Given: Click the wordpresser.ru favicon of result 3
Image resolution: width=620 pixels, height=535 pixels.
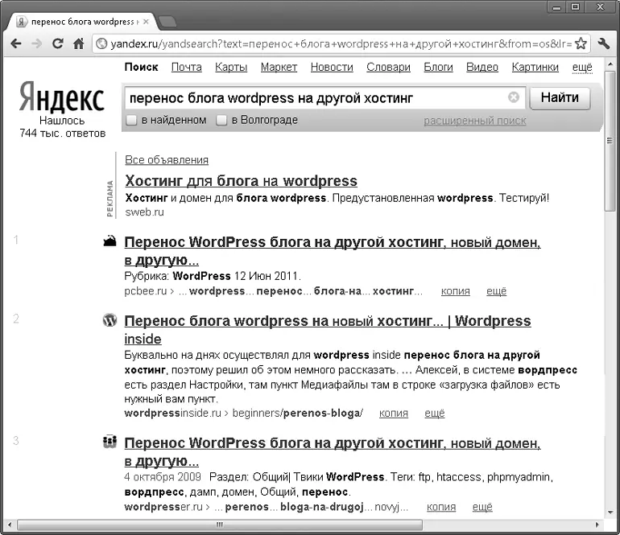Looking at the screenshot, I should pyautogui.click(x=110, y=442).
